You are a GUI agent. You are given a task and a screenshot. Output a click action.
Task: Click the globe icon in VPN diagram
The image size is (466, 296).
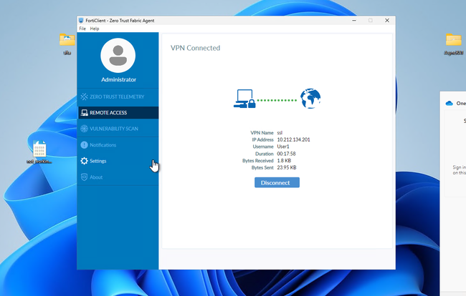pyautogui.click(x=310, y=99)
